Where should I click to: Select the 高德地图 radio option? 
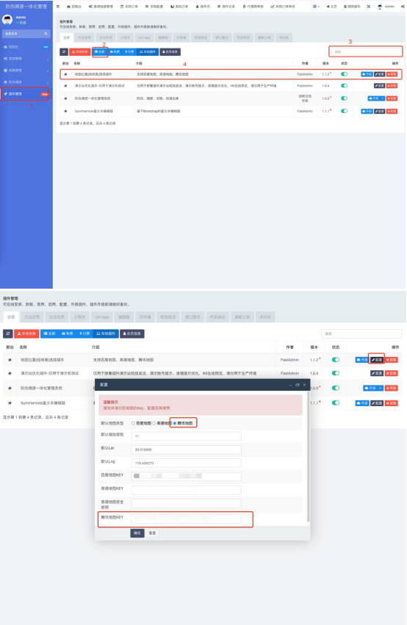pos(162,423)
